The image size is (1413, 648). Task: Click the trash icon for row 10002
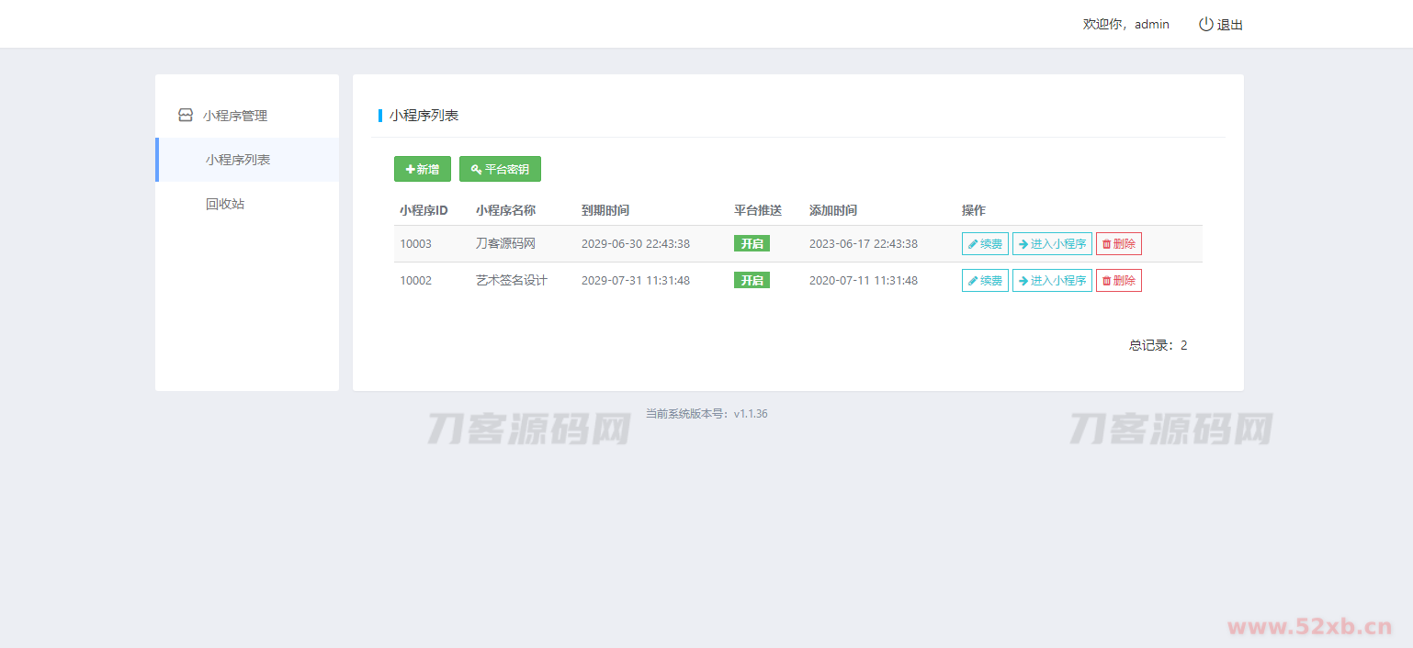click(x=1106, y=281)
